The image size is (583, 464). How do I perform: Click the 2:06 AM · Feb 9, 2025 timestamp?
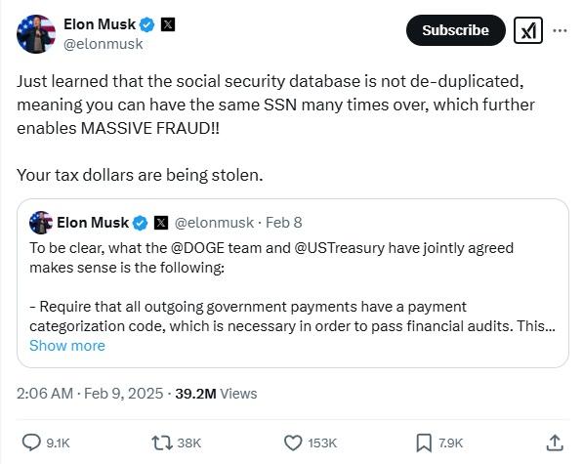click(90, 394)
